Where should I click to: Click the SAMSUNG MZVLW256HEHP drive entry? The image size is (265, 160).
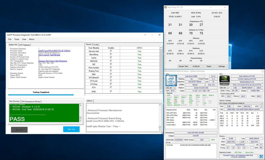tap(195, 145)
